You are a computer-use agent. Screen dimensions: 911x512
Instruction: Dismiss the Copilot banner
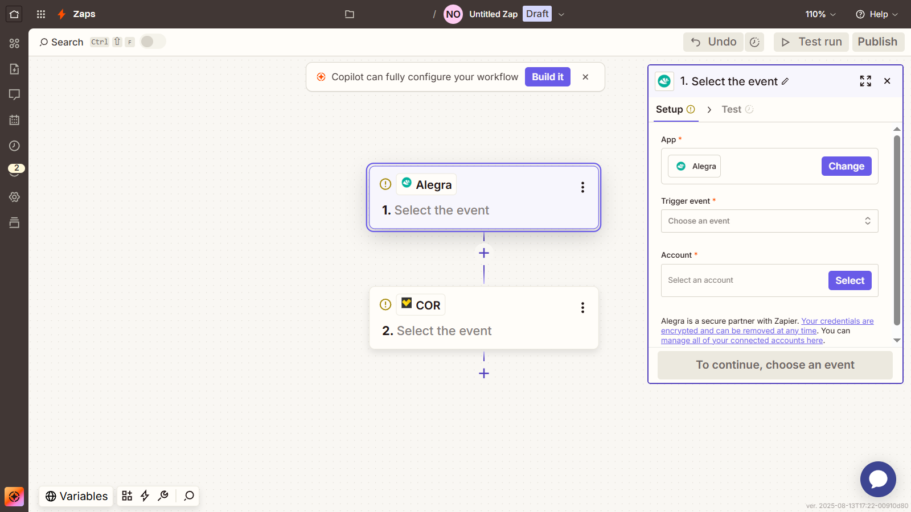(x=585, y=77)
